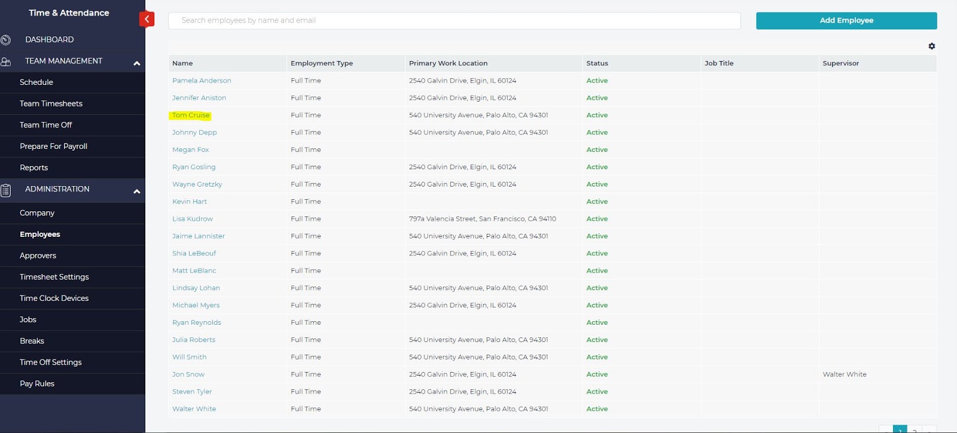
Task: Open Pay Rules in sidebar
Action: 37,384
